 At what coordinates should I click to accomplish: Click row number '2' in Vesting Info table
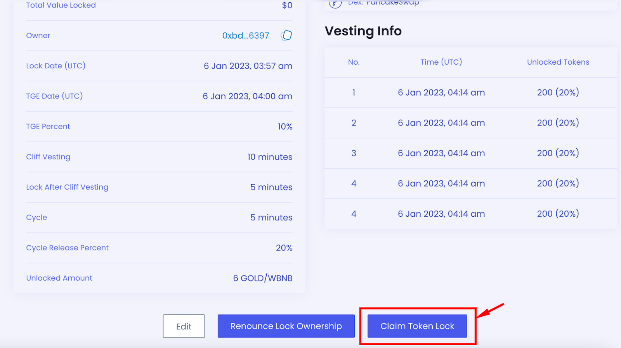pos(354,123)
